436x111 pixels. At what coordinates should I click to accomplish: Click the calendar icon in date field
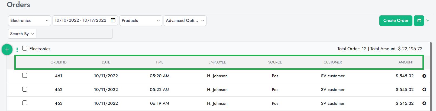click(x=113, y=20)
